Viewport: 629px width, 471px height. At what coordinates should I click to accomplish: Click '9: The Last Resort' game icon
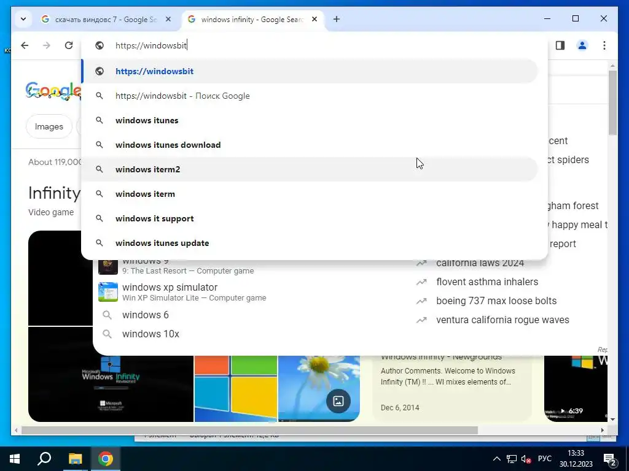pos(108,267)
